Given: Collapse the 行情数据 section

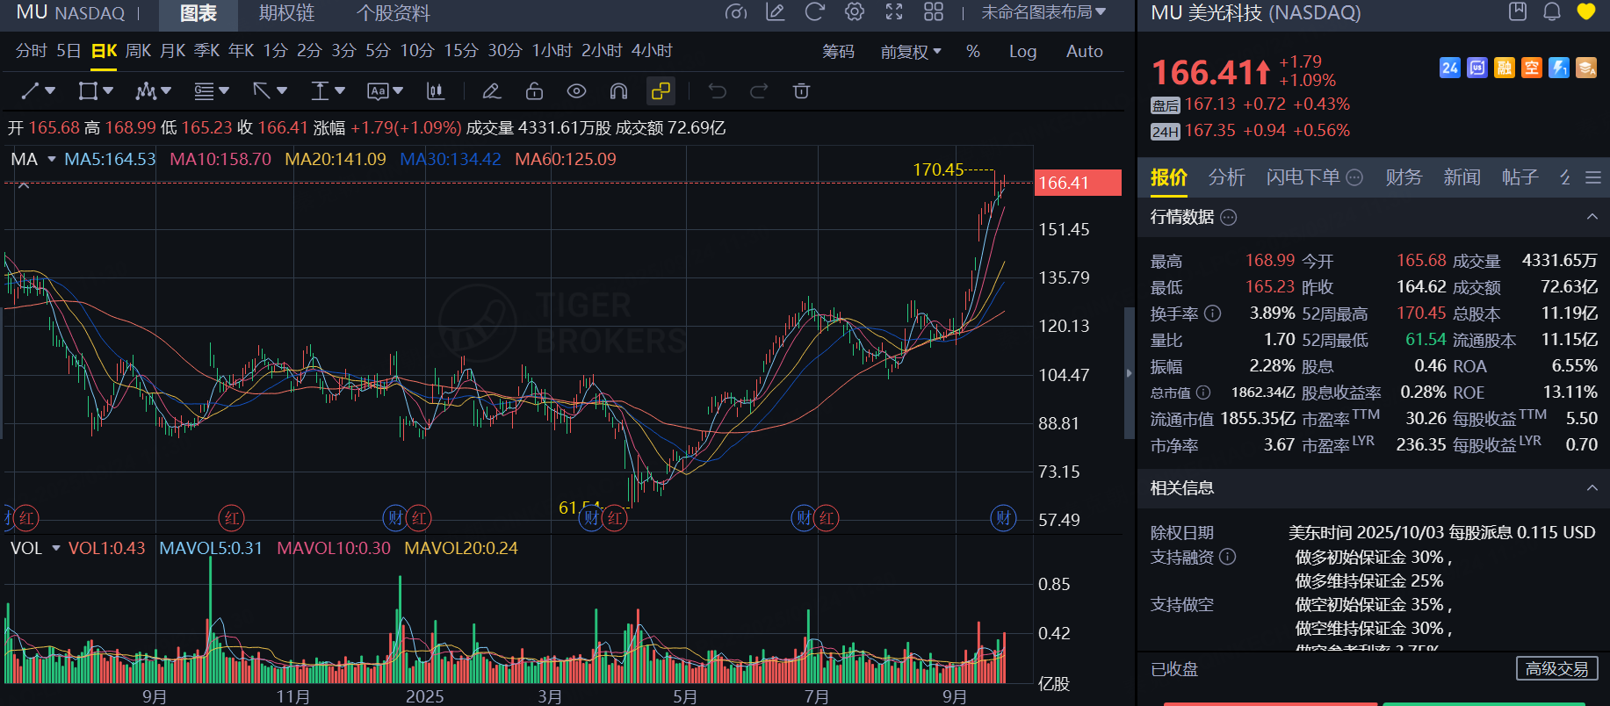Looking at the screenshot, I should click(x=1592, y=217).
